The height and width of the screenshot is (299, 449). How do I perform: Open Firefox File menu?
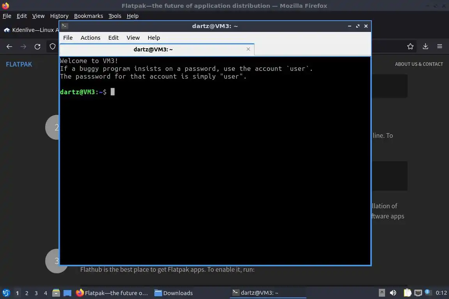pos(7,16)
